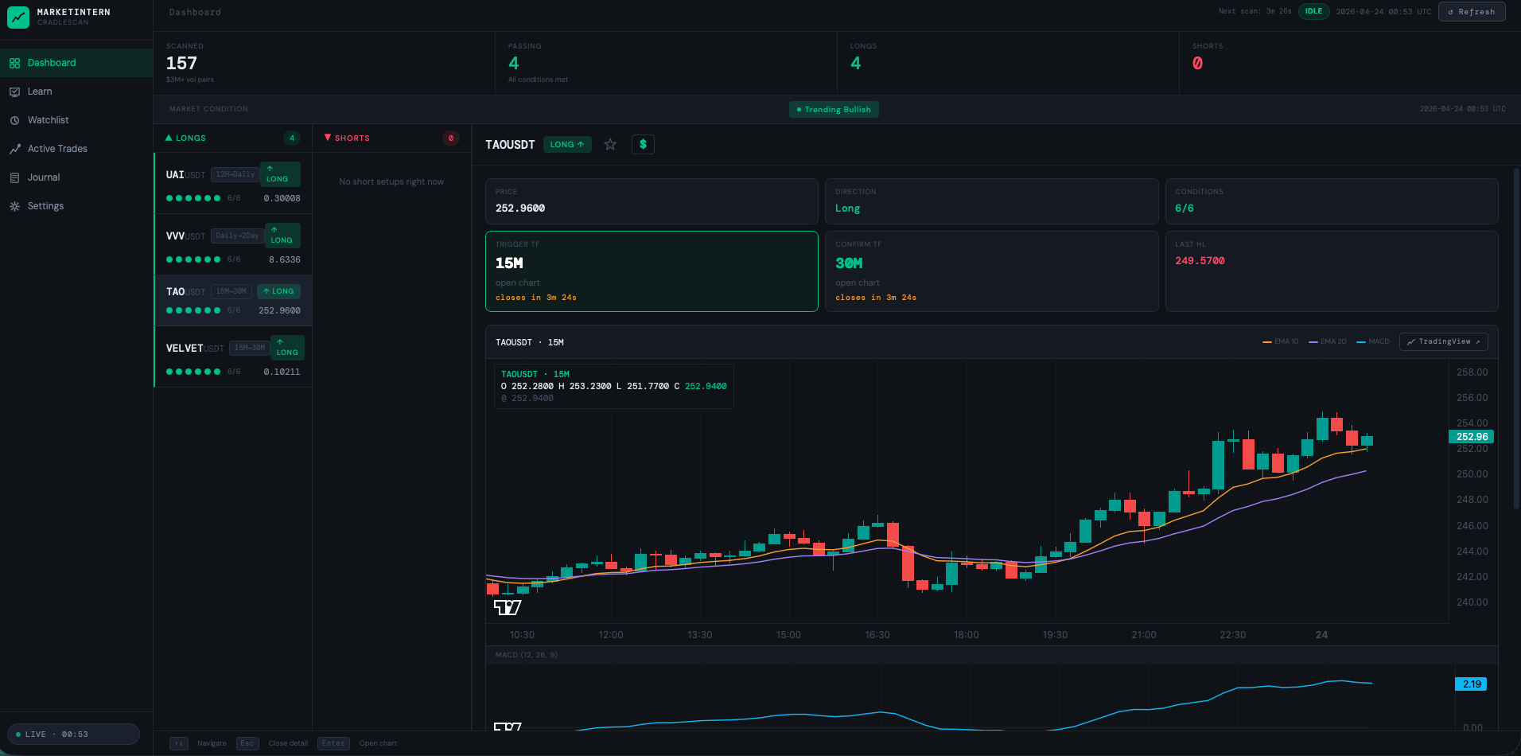Star the TAOUSDT pair
This screenshot has width=1521, height=756.
(x=610, y=144)
